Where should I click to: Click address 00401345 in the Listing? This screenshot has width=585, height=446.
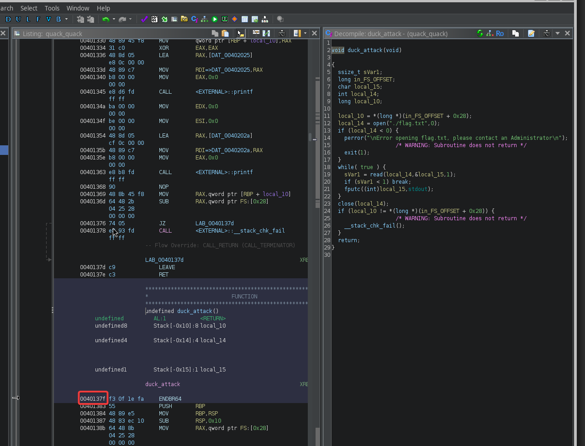point(93,92)
